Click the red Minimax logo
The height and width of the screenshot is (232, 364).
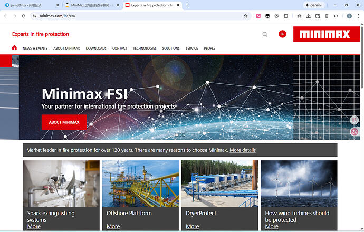click(327, 34)
